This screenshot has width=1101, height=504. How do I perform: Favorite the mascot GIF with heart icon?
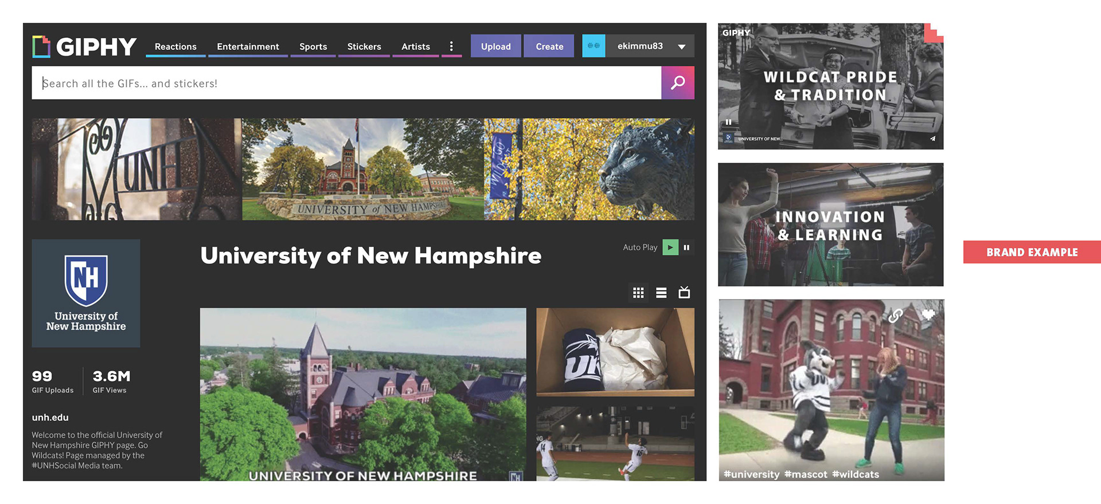click(x=928, y=314)
